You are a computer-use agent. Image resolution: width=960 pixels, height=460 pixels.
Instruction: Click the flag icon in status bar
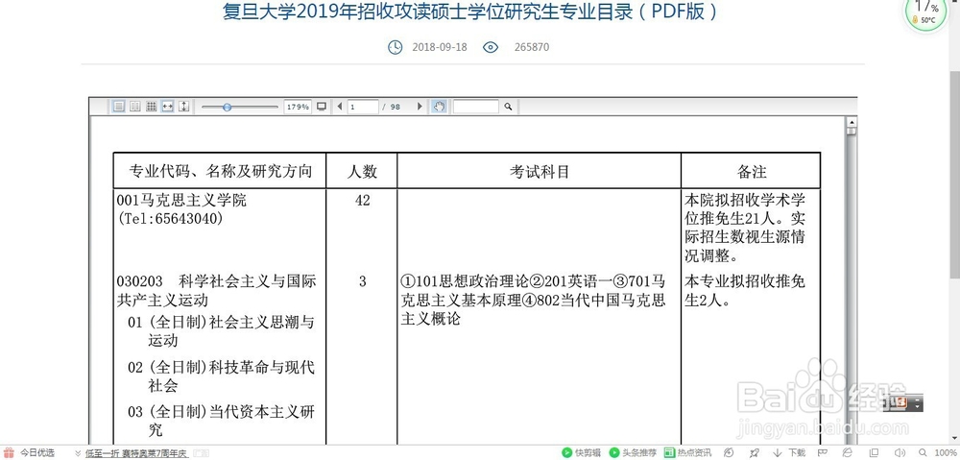click(x=821, y=453)
